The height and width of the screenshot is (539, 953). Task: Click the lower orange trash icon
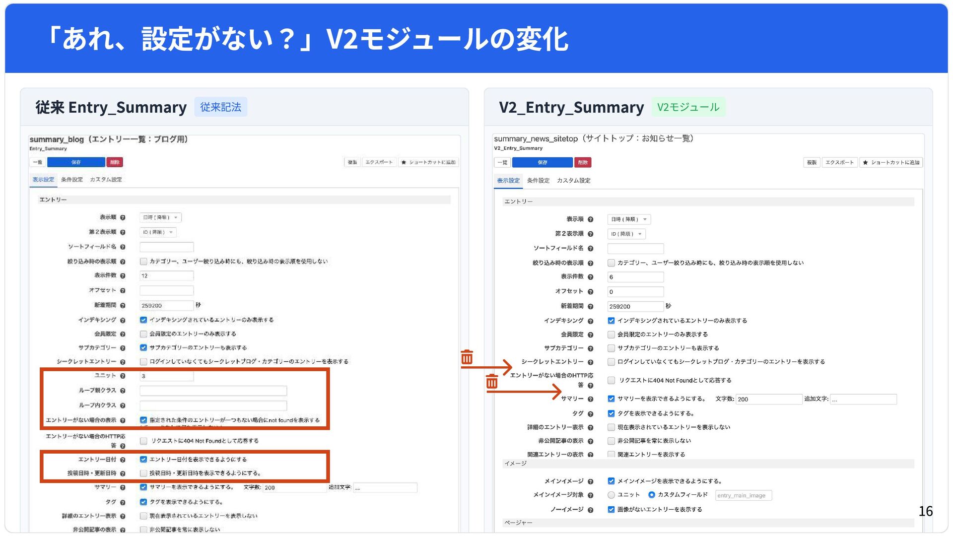[492, 381]
